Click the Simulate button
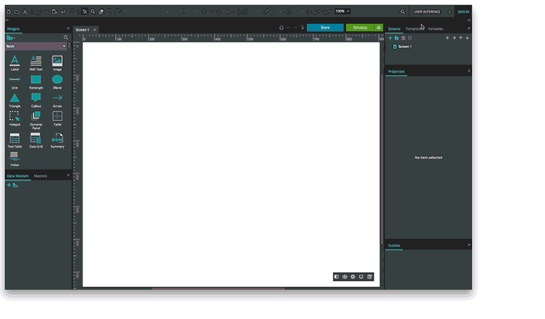The height and width of the screenshot is (319, 545). 360,28
